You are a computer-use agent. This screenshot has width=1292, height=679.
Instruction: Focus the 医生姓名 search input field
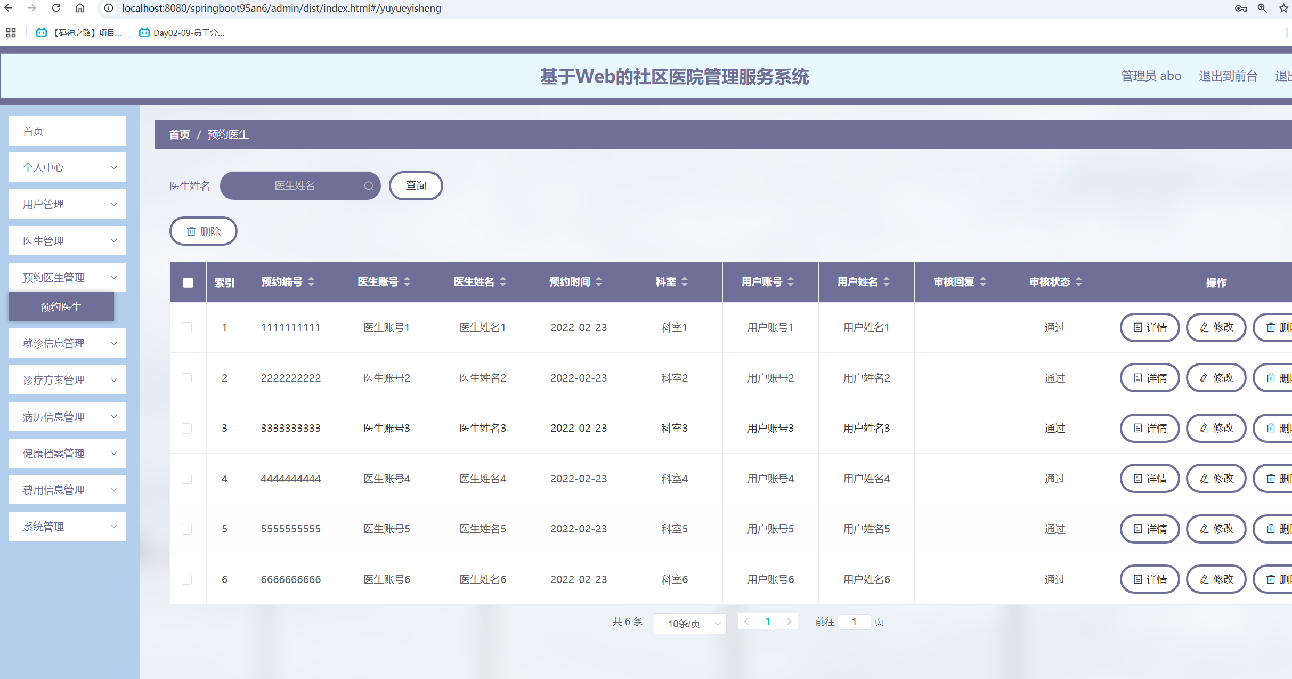[300, 185]
